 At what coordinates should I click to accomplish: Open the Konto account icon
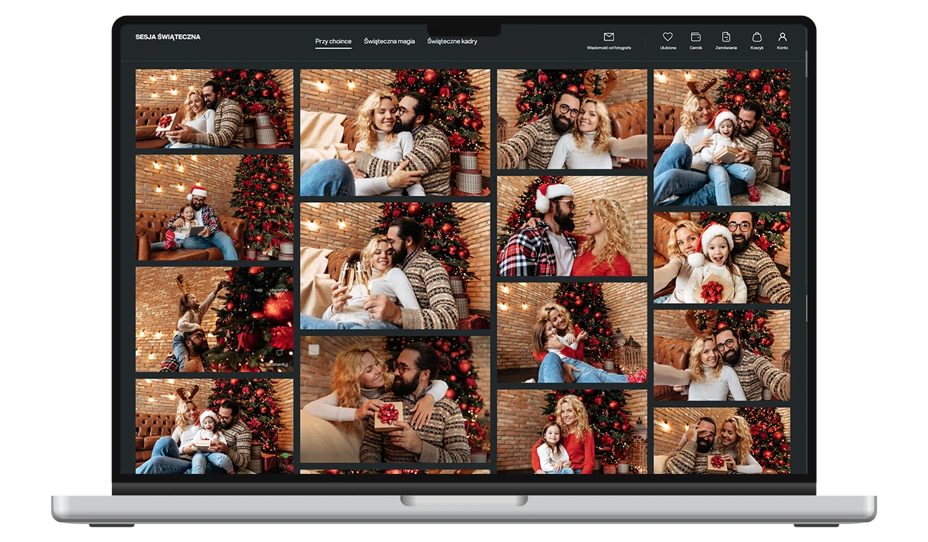coord(782,37)
